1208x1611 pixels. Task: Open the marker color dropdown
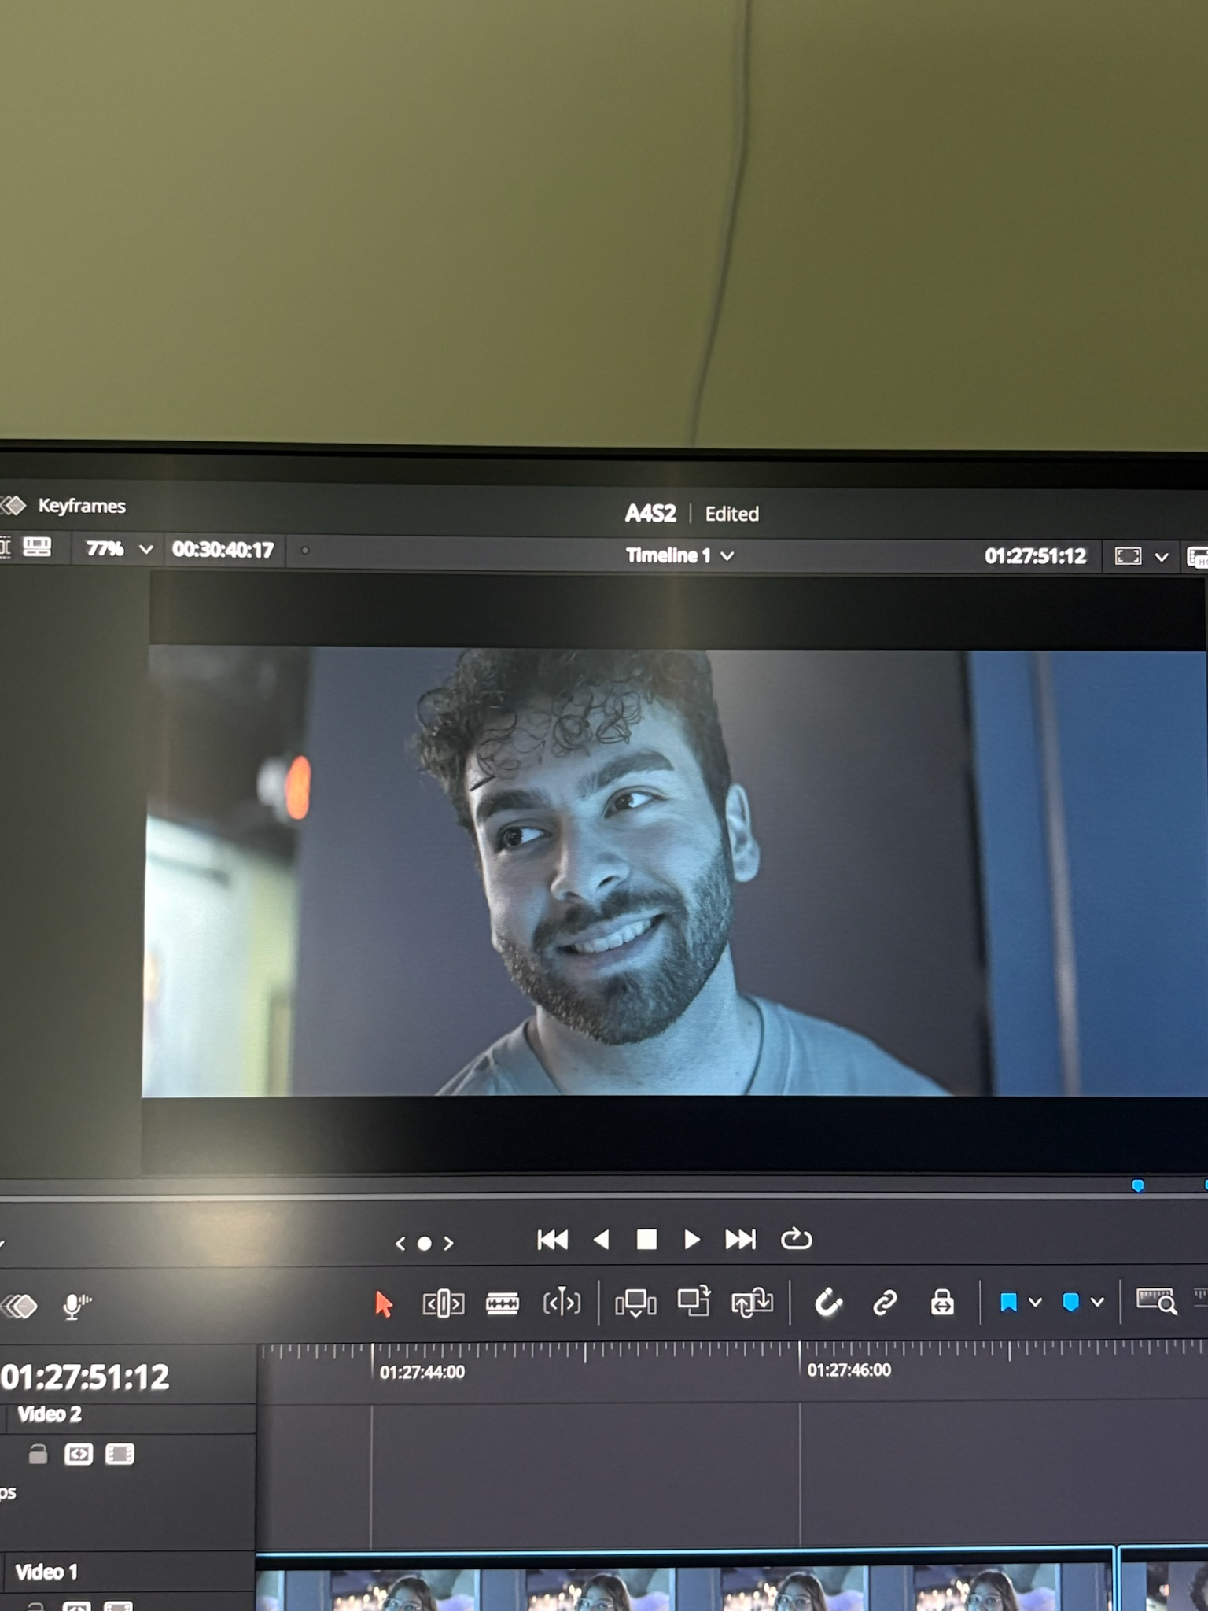coord(1097,1302)
